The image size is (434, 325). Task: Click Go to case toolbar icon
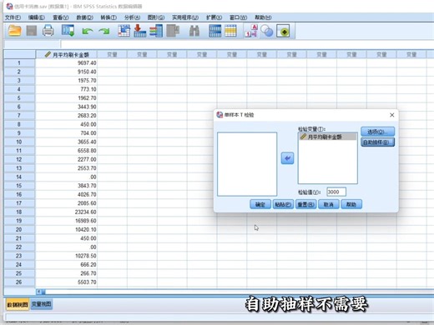click(x=124, y=31)
